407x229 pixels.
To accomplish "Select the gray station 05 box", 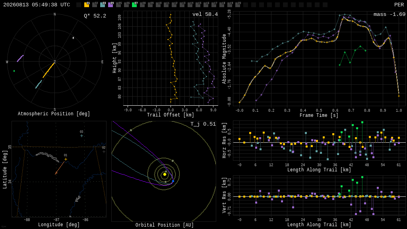I will 118,5.
